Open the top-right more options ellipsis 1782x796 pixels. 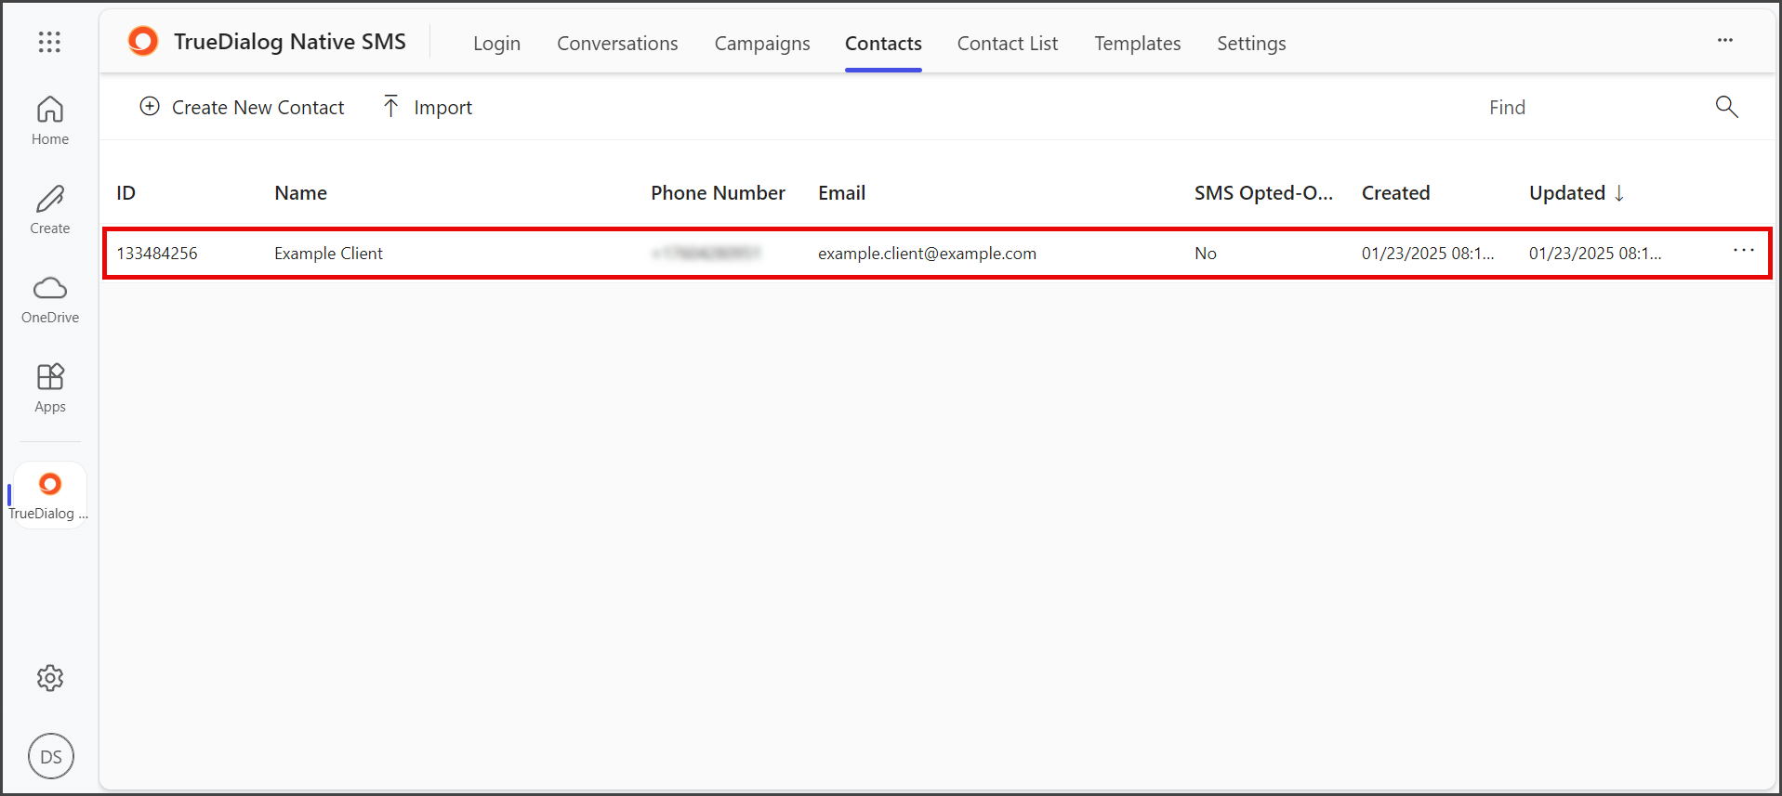coord(1725,40)
